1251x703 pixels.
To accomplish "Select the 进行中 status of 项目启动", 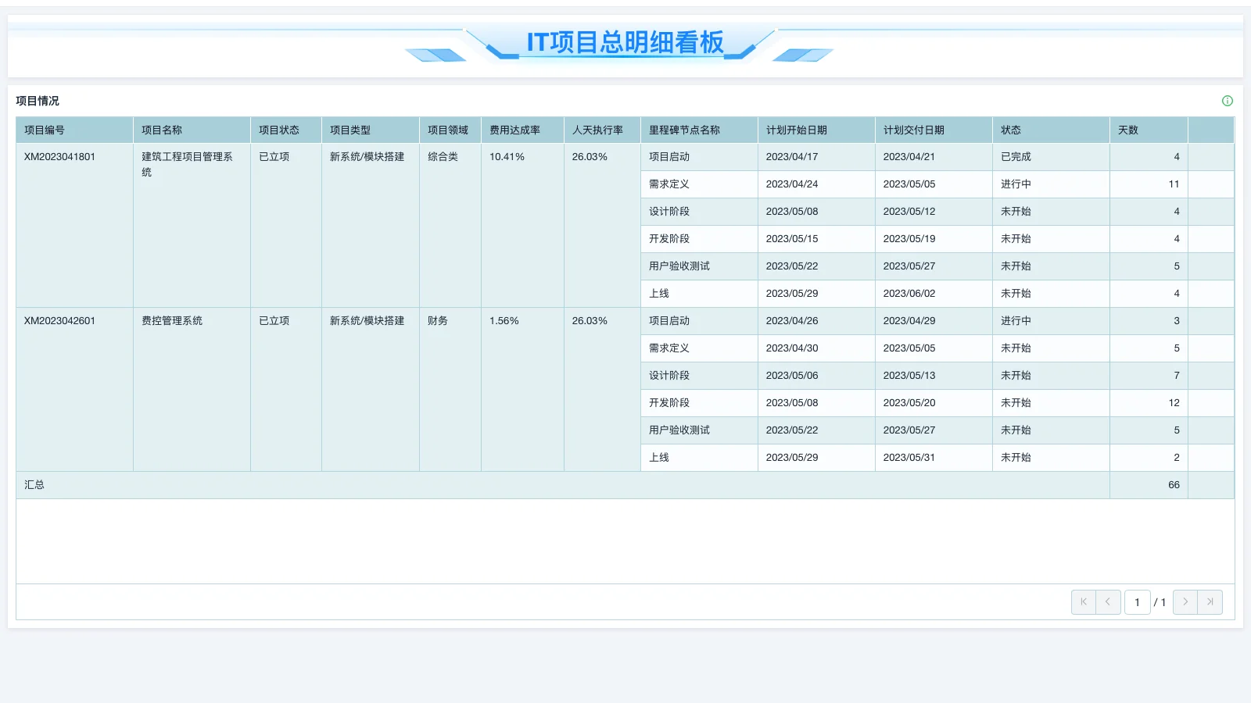I will (1014, 320).
